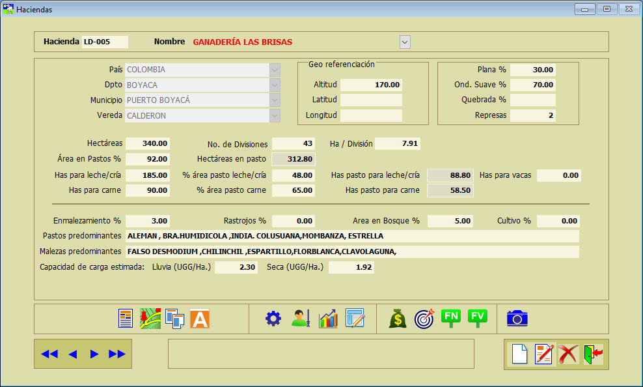Exit the form via door icon
The width and height of the screenshot is (643, 387).
593,354
